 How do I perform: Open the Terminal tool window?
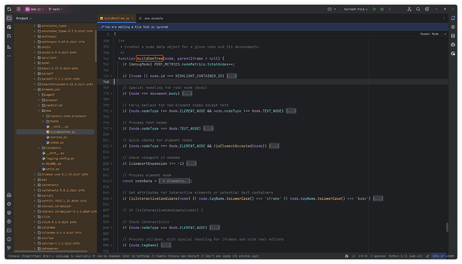coord(9,230)
